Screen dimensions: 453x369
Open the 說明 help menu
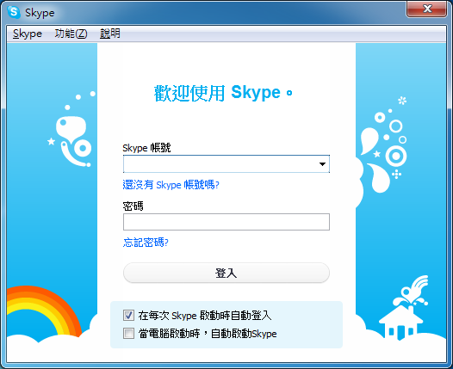pyautogui.click(x=109, y=34)
